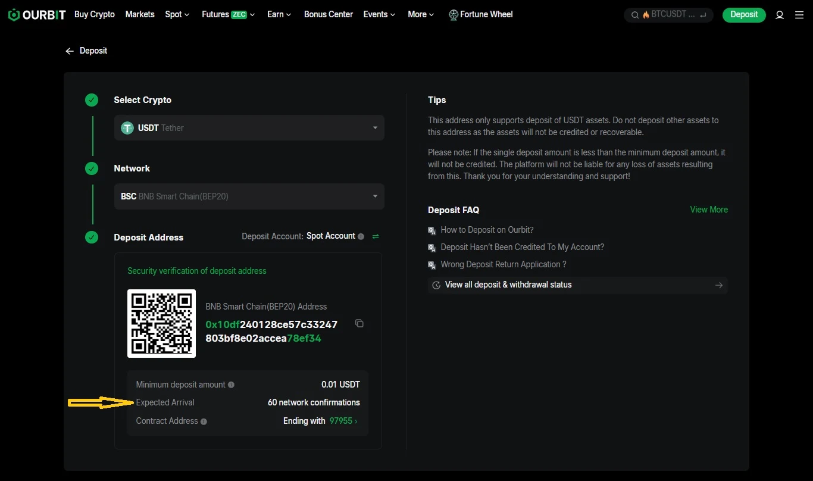Click the back arrow beside Deposit
The image size is (813, 481).
click(x=70, y=51)
